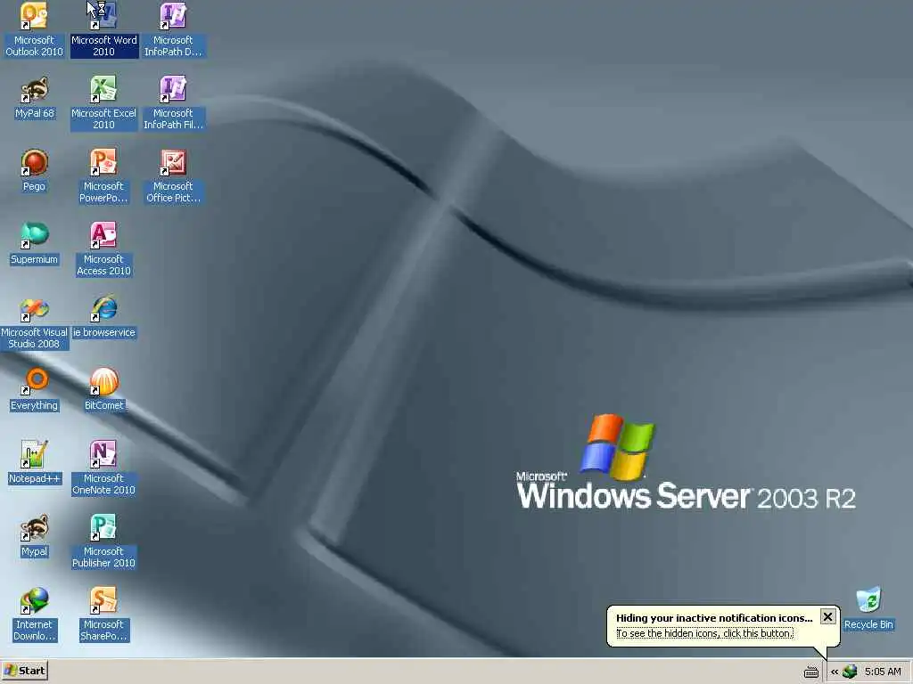Click the network globe tray icon
The height and width of the screenshot is (684, 913).
[850, 672]
